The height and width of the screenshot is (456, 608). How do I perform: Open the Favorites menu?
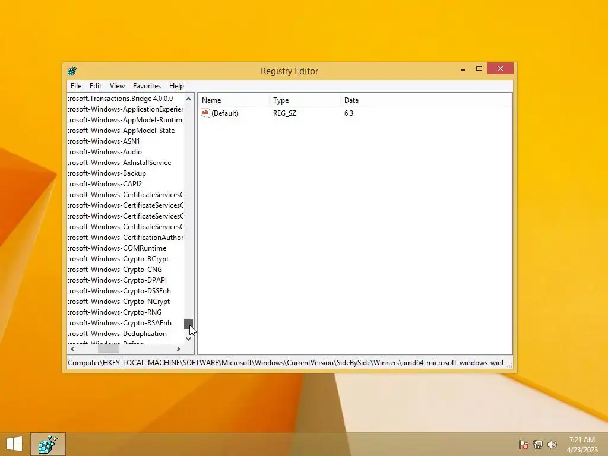[147, 86]
